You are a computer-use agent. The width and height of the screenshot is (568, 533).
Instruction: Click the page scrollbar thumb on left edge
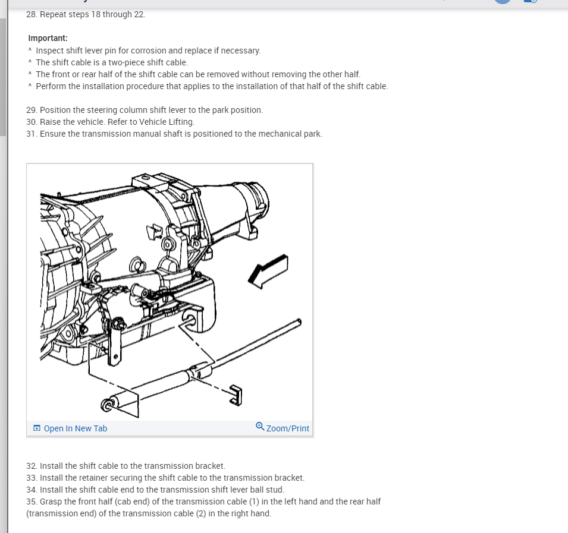3,77
